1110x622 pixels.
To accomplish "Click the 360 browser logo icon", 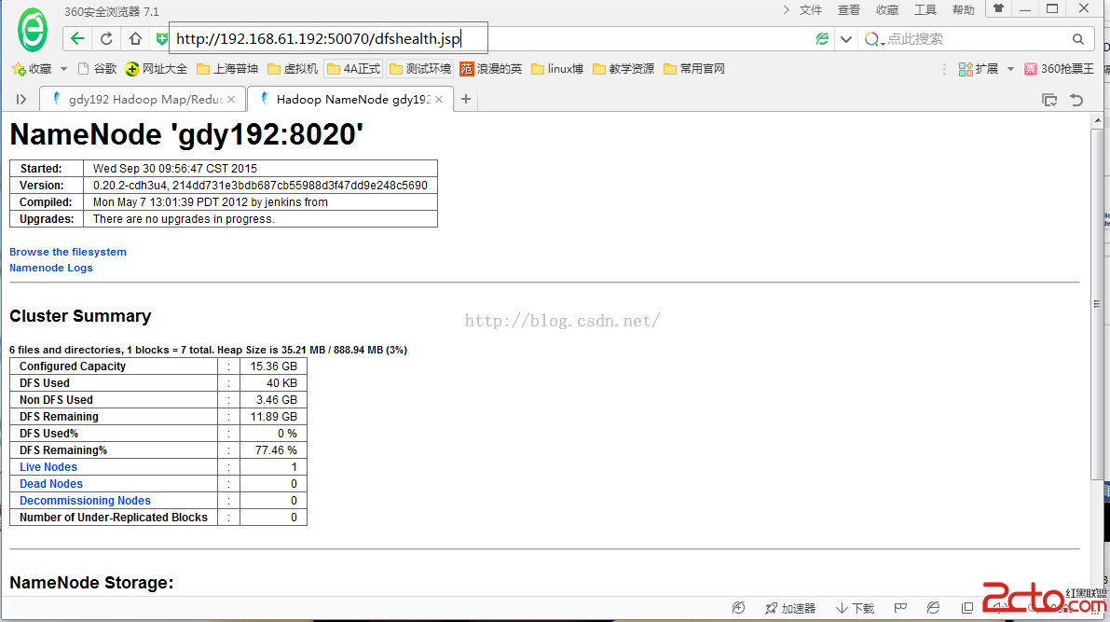I will pos(33,30).
